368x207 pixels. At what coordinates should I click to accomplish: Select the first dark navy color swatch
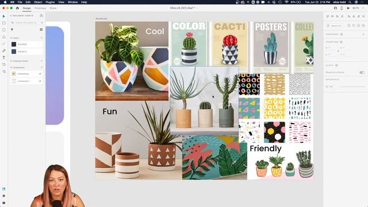[x=14, y=44]
